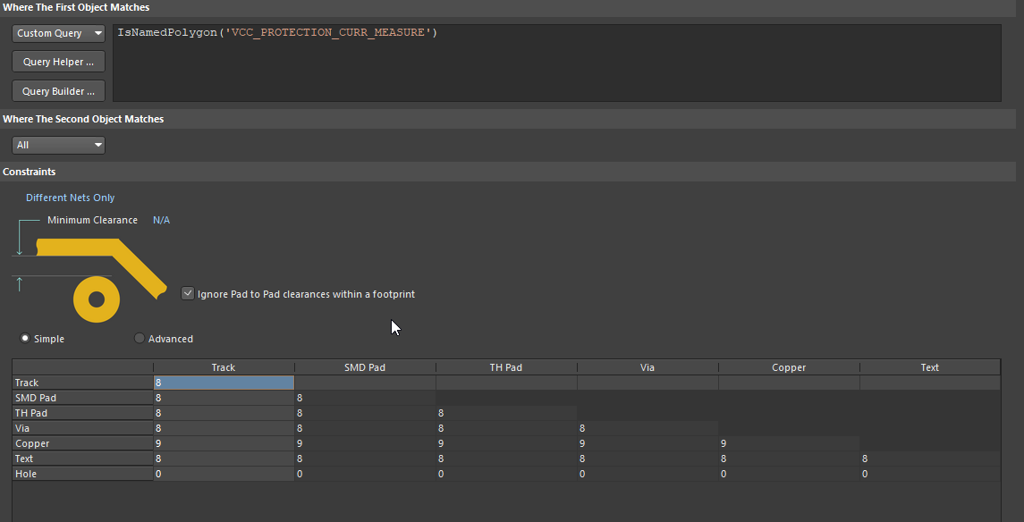Select the Simple radio button
1024x522 pixels.
[x=25, y=338]
